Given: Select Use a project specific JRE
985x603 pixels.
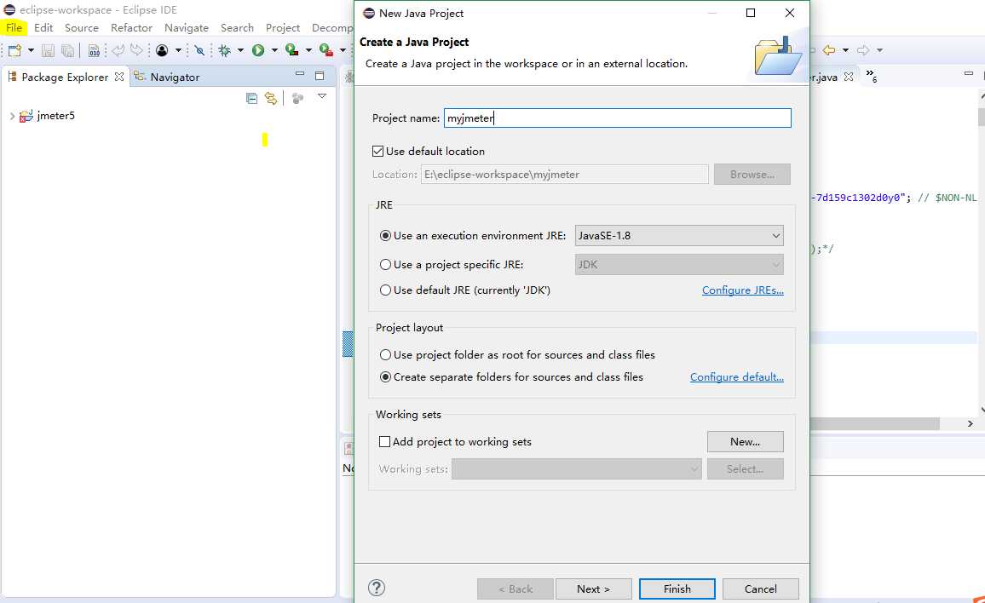Looking at the screenshot, I should [386, 264].
